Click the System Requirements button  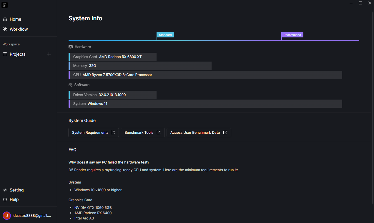(94, 133)
